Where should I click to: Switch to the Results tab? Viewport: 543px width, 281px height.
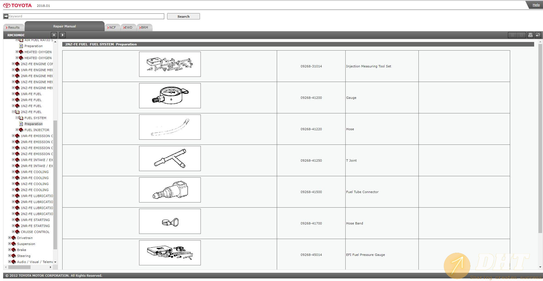point(13,27)
